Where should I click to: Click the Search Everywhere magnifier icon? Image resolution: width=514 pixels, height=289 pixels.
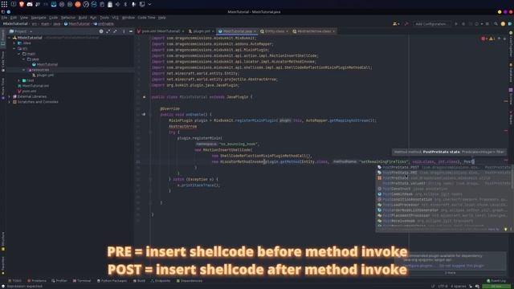[496, 24]
